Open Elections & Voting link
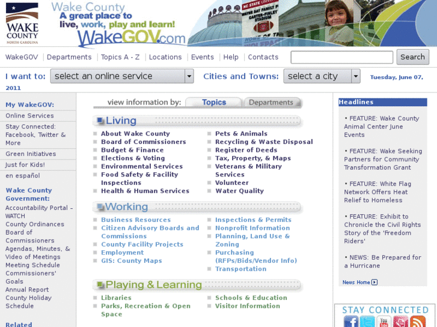The image size is (437, 327). (x=133, y=158)
